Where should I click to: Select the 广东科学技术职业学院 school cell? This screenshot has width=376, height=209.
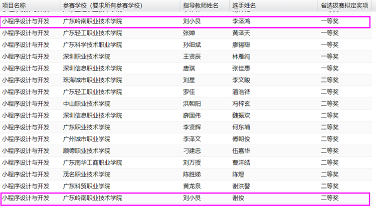92,45
